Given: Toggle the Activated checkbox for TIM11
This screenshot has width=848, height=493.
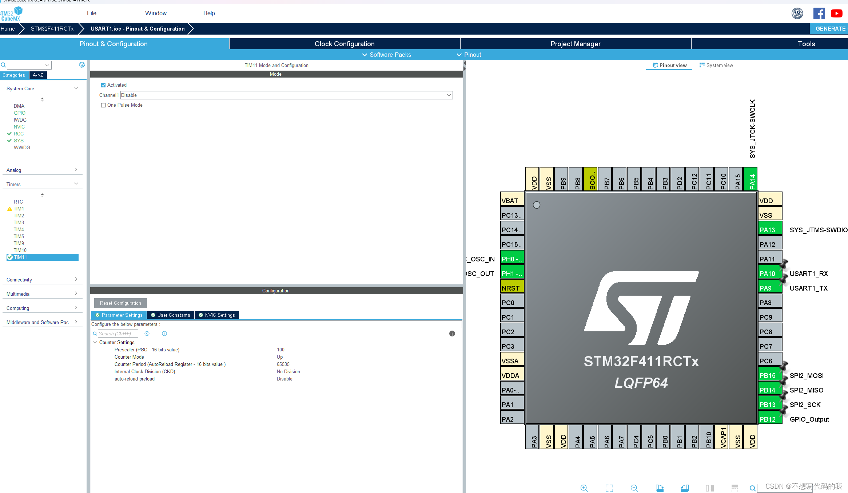Looking at the screenshot, I should point(103,85).
